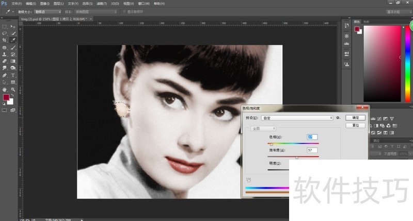Select the Hand tool

(5, 89)
